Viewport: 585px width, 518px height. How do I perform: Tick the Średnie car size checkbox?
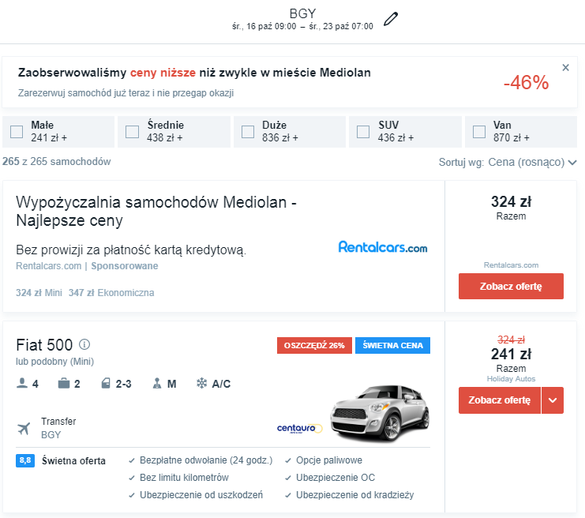coord(133,132)
